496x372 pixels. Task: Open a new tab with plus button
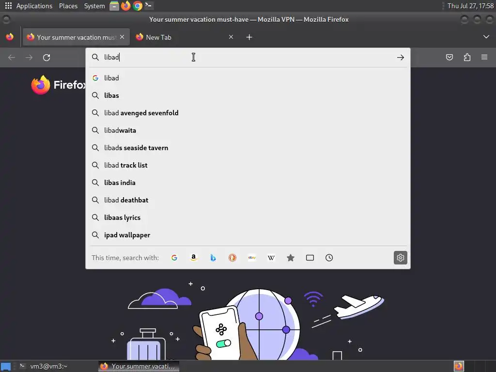point(249,37)
